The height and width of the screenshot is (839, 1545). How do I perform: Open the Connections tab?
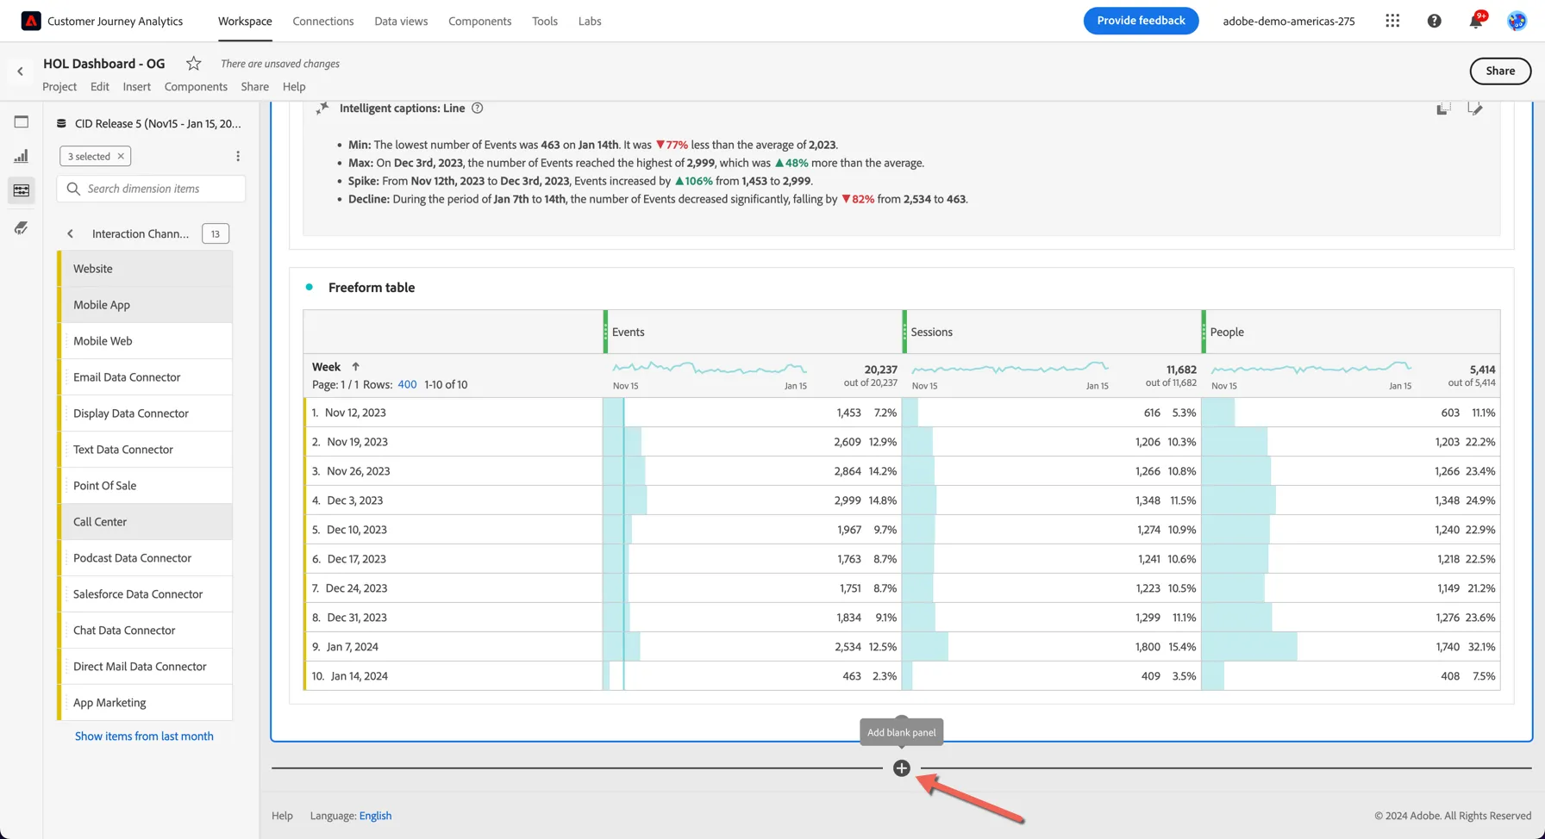click(x=323, y=21)
